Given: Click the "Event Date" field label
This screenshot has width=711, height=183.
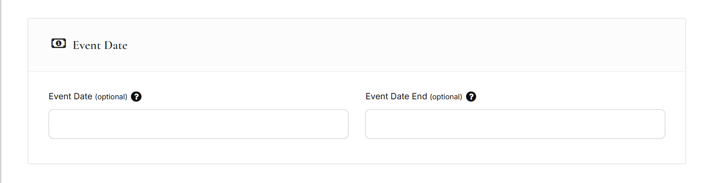Looking at the screenshot, I should click(71, 97).
